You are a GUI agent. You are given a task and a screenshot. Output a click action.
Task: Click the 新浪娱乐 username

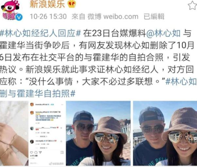click(47, 4)
